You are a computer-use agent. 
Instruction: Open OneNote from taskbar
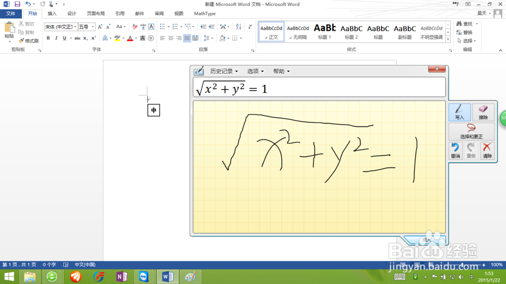tap(121, 276)
